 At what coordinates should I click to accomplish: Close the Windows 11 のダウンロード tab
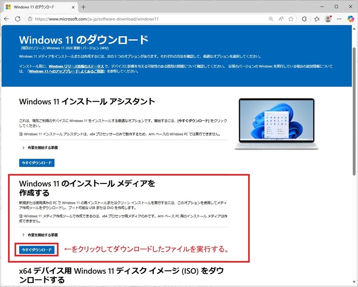click(73, 7)
